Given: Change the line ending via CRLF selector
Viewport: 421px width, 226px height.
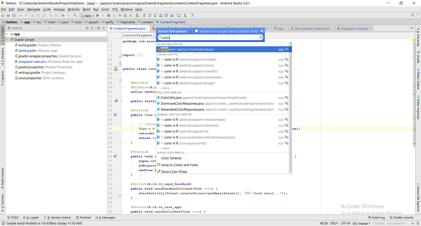Looking at the screenshot, I should (334, 223).
